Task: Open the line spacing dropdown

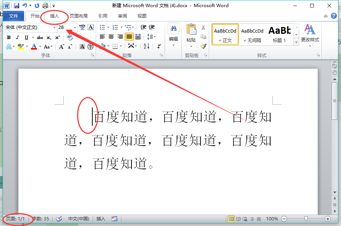Action: (x=151, y=37)
